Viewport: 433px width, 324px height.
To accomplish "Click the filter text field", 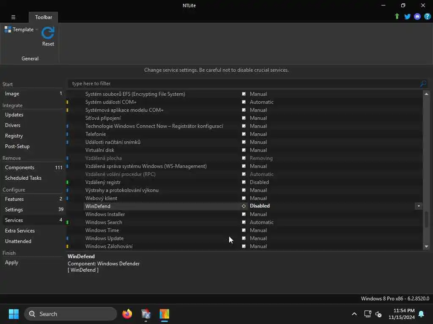I will (x=243, y=84).
